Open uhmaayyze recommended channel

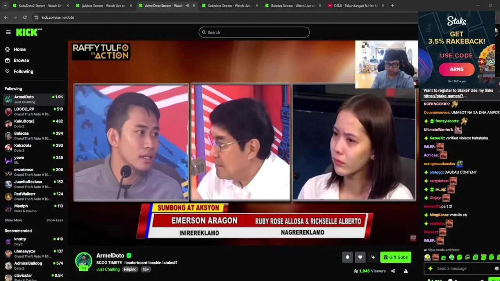tap(34, 254)
